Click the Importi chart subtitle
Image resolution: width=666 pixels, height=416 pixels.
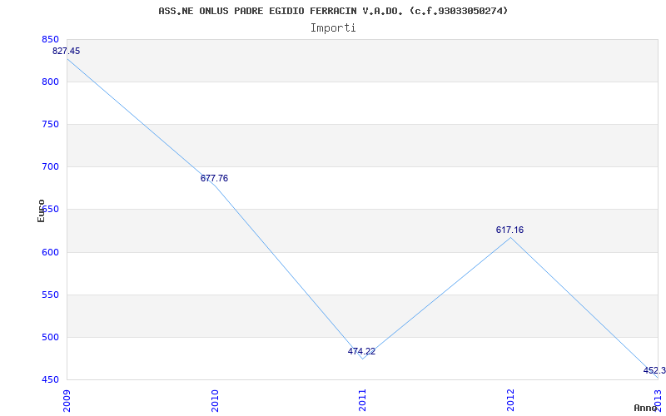[333, 28]
